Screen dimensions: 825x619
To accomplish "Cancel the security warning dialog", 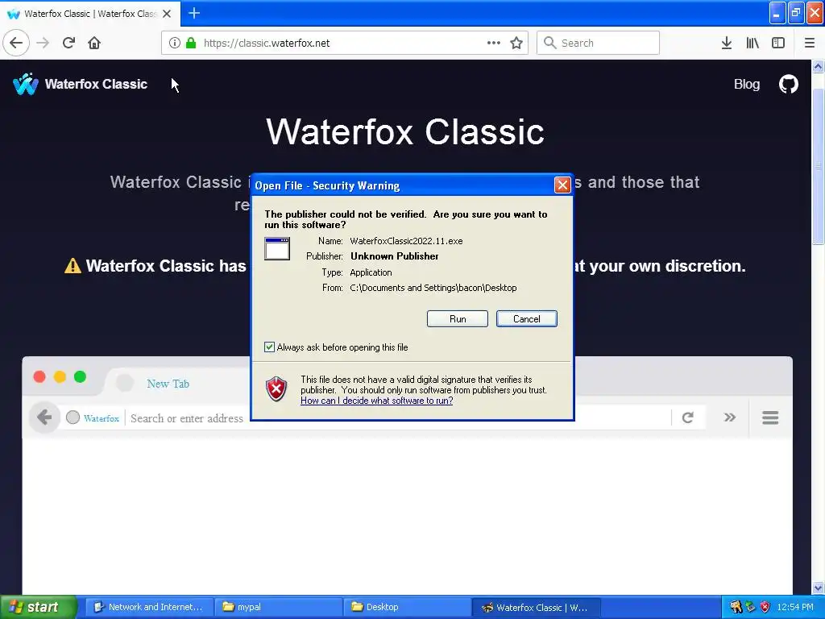I will tap(526, 319).
